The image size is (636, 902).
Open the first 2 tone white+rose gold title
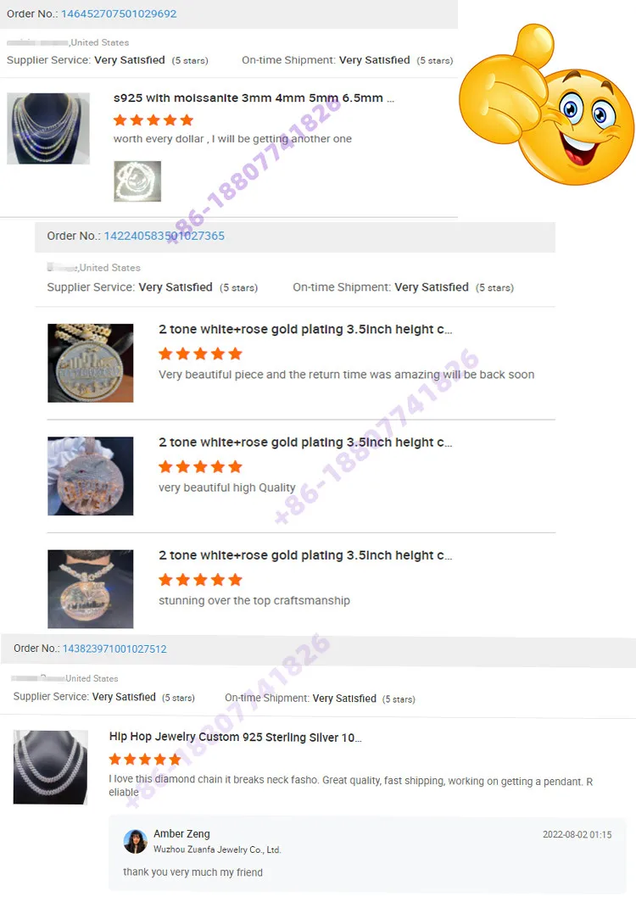point(305,330)
